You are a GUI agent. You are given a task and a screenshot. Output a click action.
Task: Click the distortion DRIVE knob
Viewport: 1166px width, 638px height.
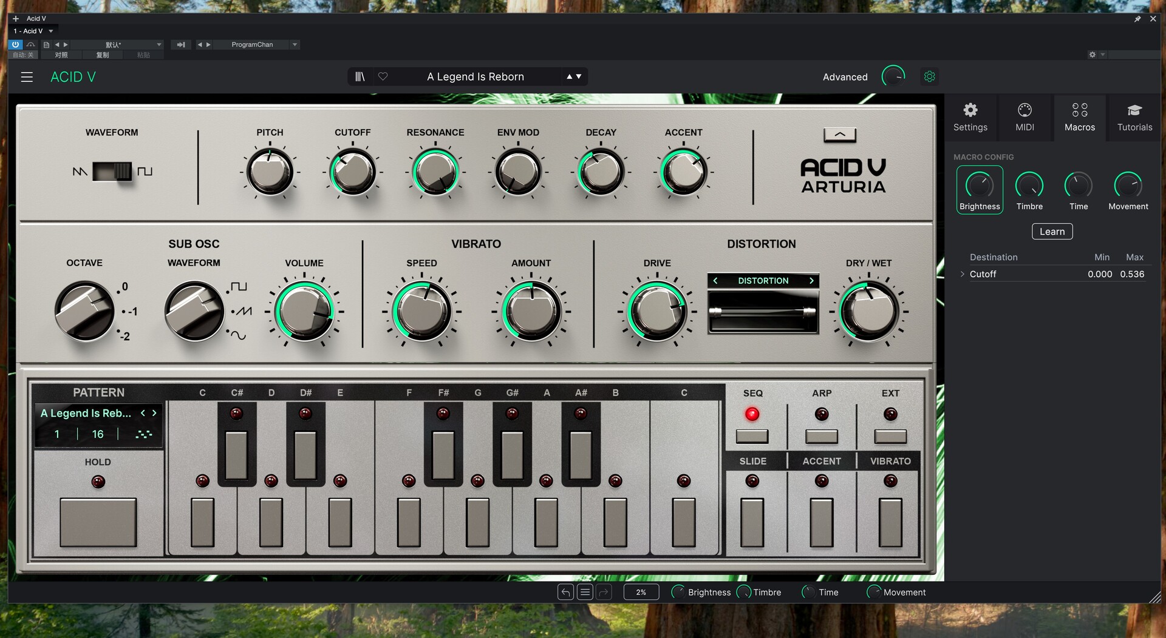(x=656, y=311)
